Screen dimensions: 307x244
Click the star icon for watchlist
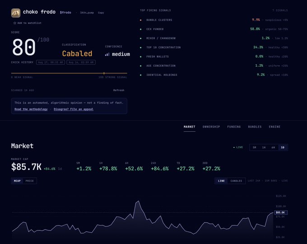pyautogui.click(x=15, y=23)
